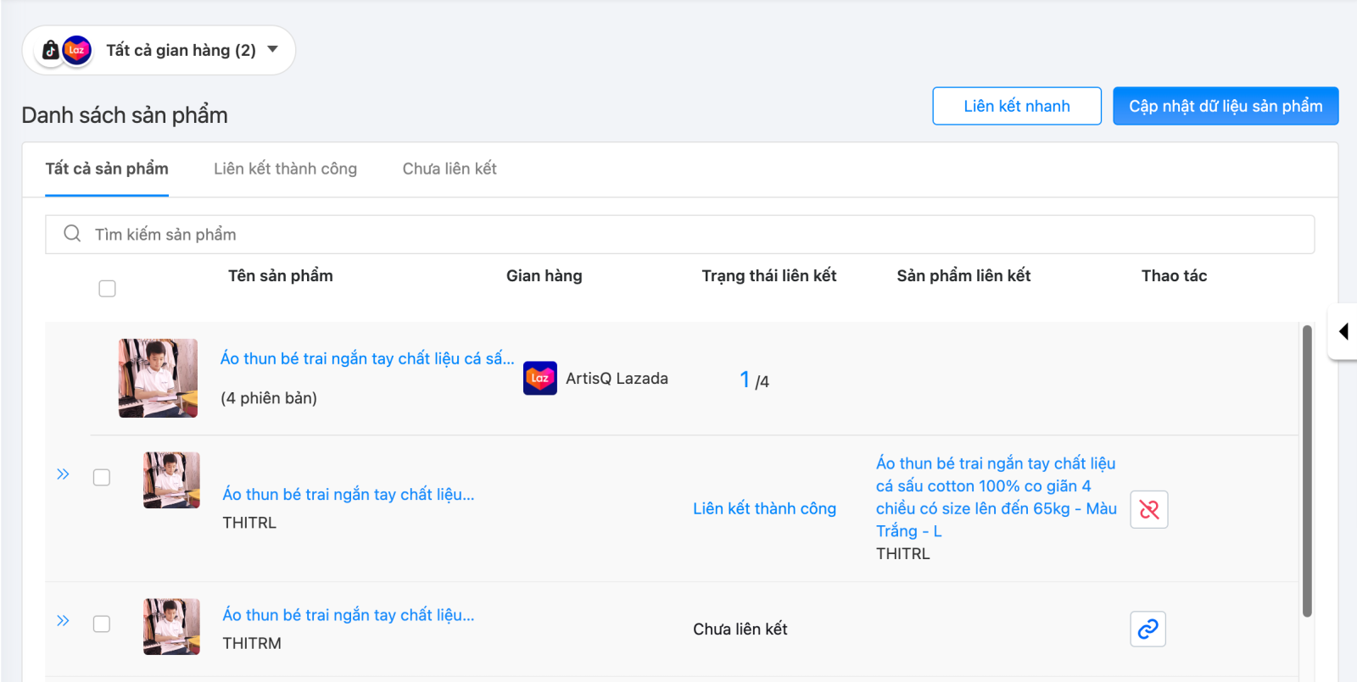Viewport: 1357px width, 682px height.
Task: Check the THITRM variant checkbox
Action: tap(102, 624)
